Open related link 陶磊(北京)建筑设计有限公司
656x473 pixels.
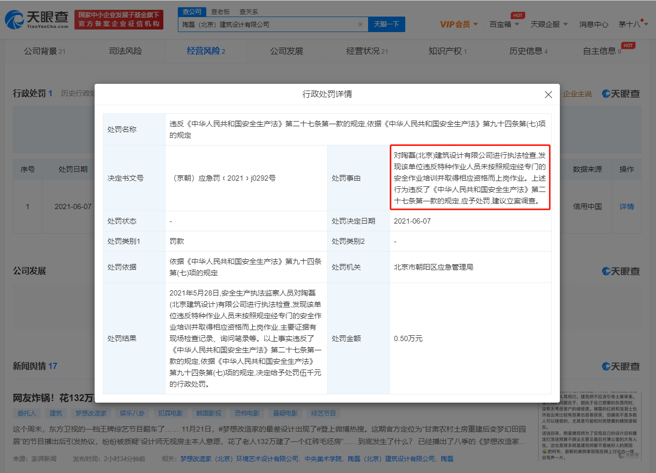pyautogui.click(x=391, y=459)
